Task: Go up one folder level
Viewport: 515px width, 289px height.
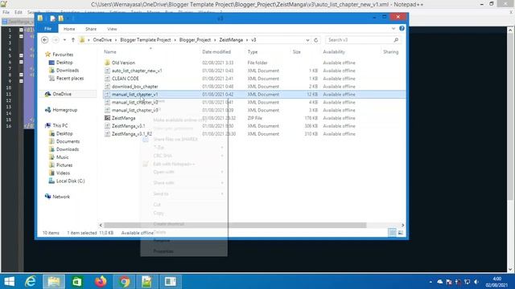Action: 73,40
